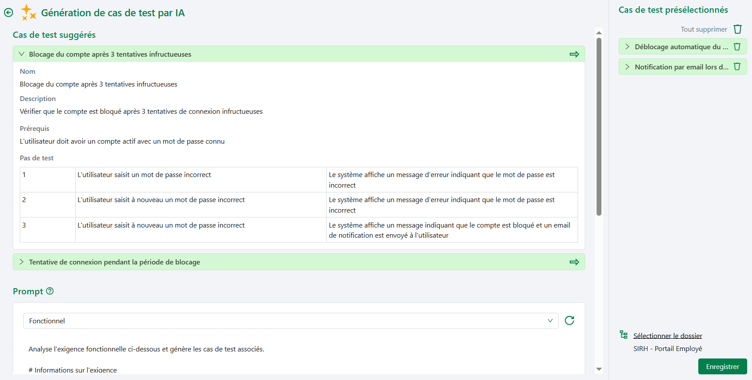752x380 pixels.
Task: Expand 'Notification par email' preselected item
Action: tap(627, 67)
